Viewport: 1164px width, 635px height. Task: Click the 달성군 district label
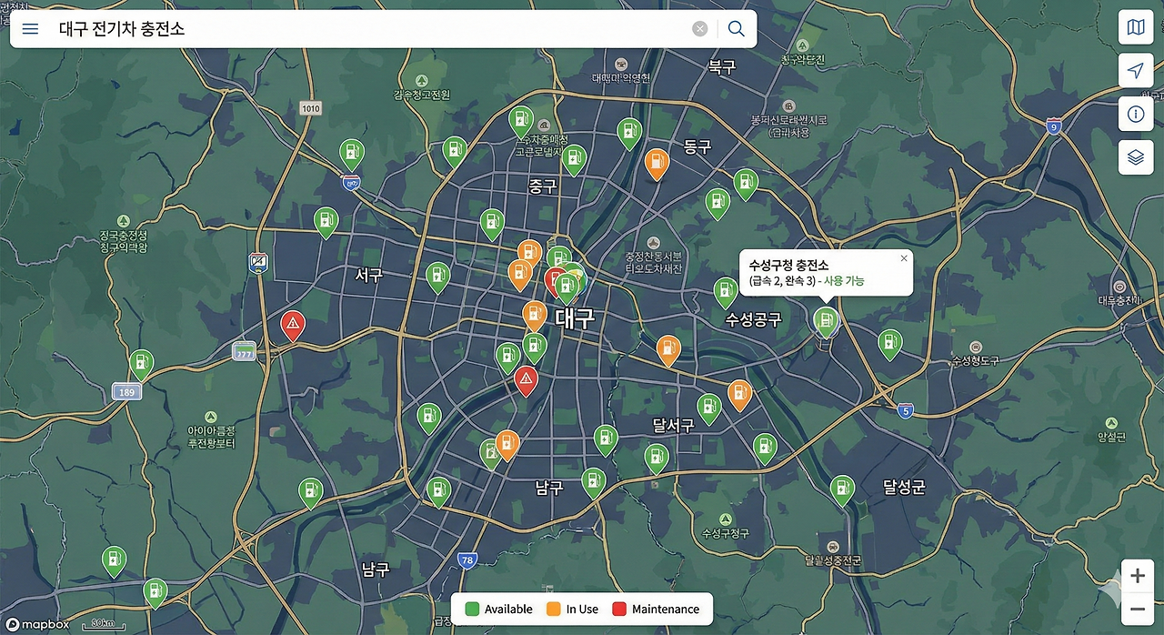tap(905, 488)
